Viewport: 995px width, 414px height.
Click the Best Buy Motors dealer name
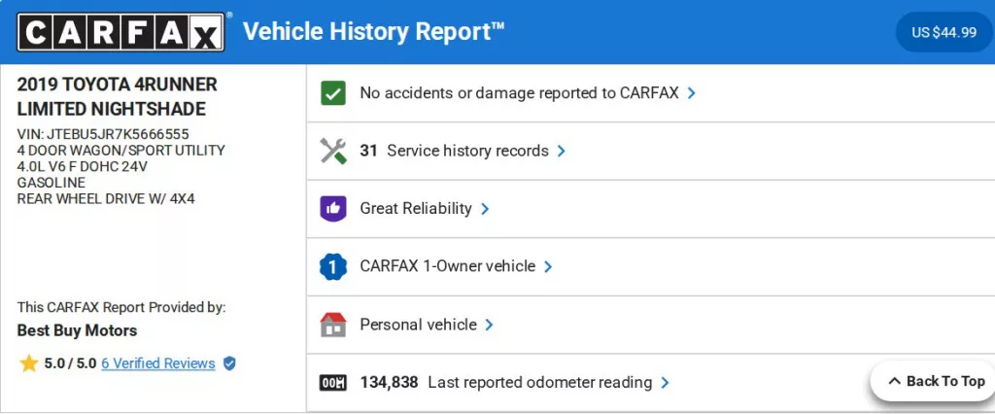point(78,330)
